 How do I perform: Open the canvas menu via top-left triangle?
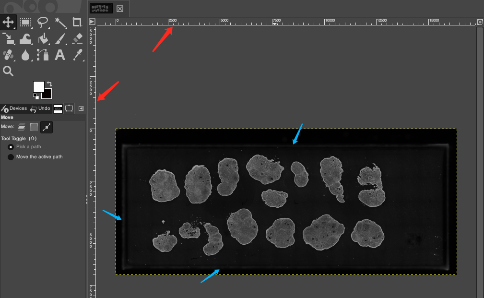92,21
